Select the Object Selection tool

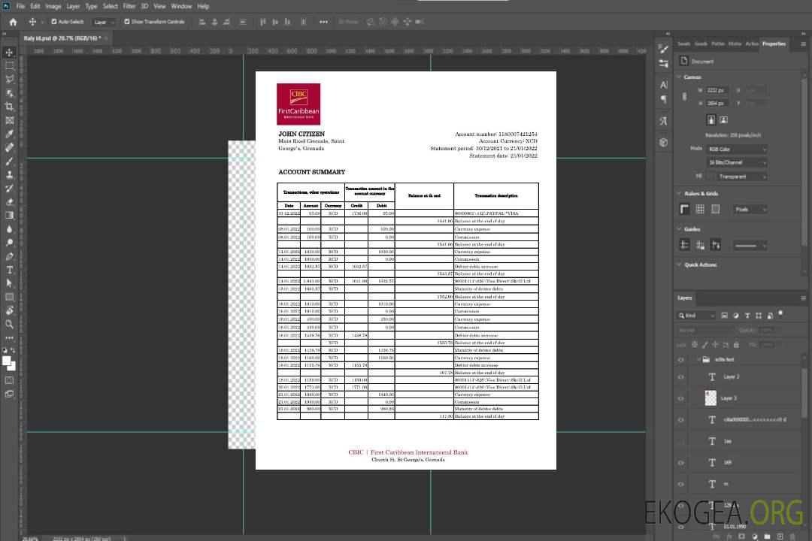point(9,92)
